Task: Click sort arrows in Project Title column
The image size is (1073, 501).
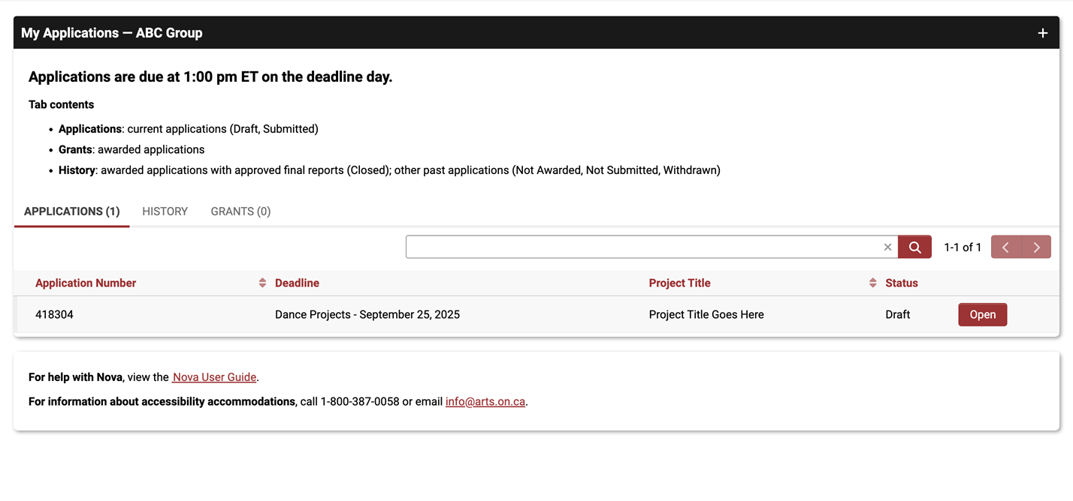Action: pyautogui.click(x=872, y=283)
